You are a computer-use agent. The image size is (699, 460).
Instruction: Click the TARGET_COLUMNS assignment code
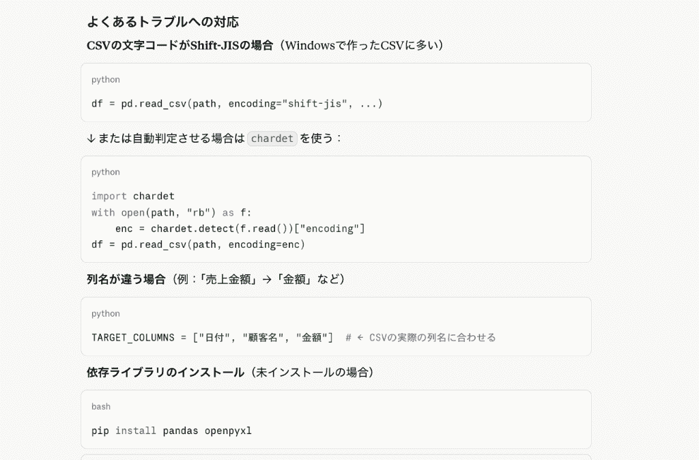point(212,338)
